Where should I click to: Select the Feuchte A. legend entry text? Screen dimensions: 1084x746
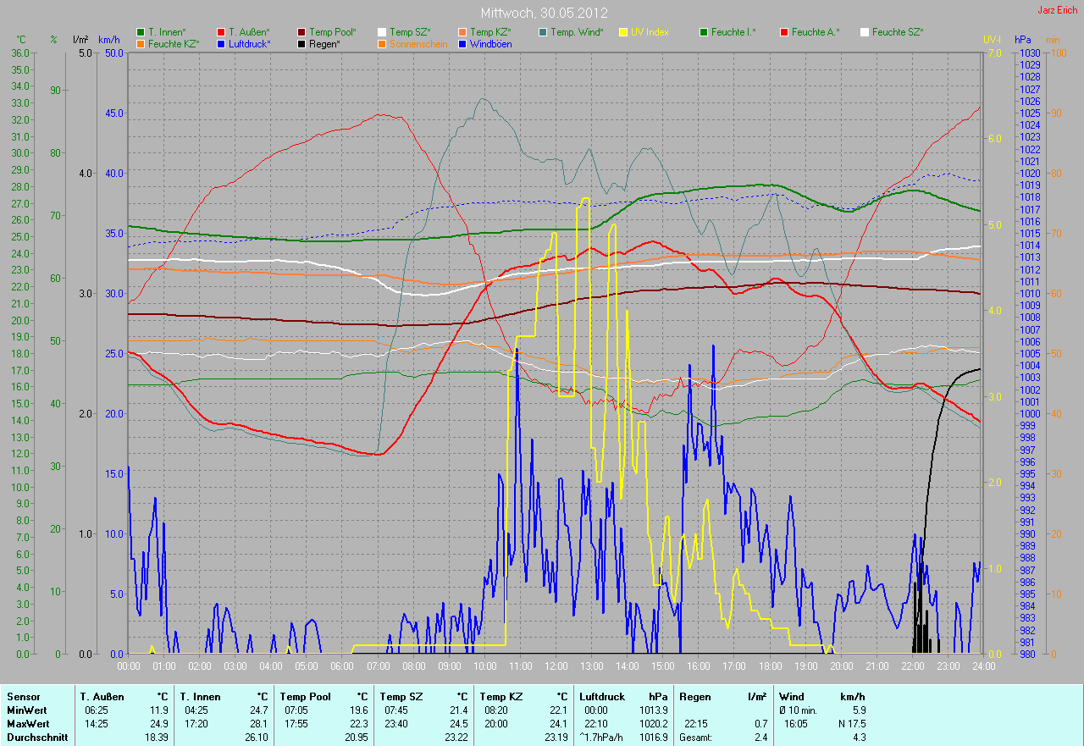pos(816,32)
